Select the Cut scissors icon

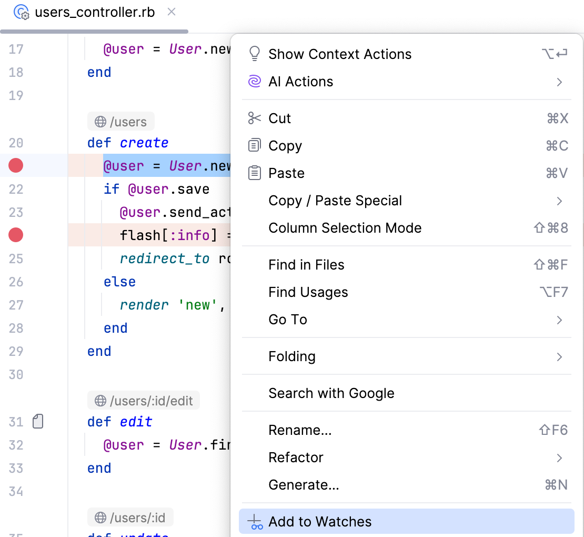[x=255, y=118]
